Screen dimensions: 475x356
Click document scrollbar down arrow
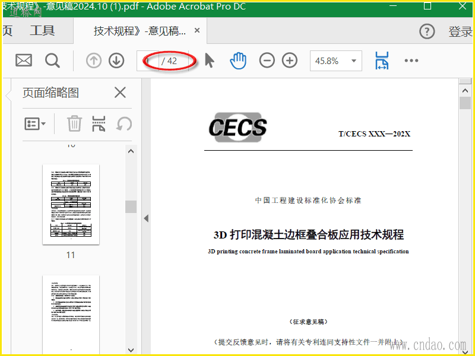465,352
